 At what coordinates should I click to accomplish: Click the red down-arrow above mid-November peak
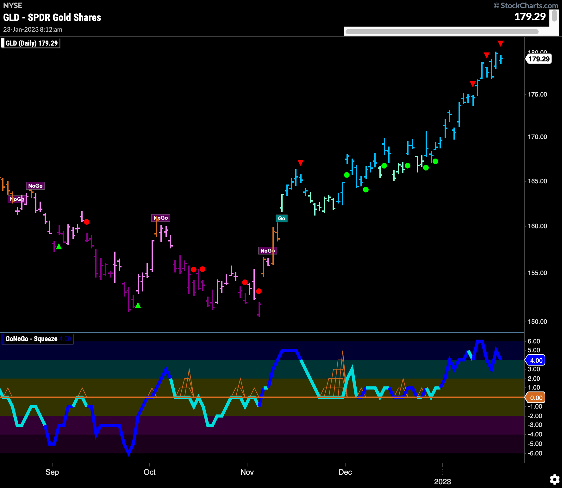point(301,163)
